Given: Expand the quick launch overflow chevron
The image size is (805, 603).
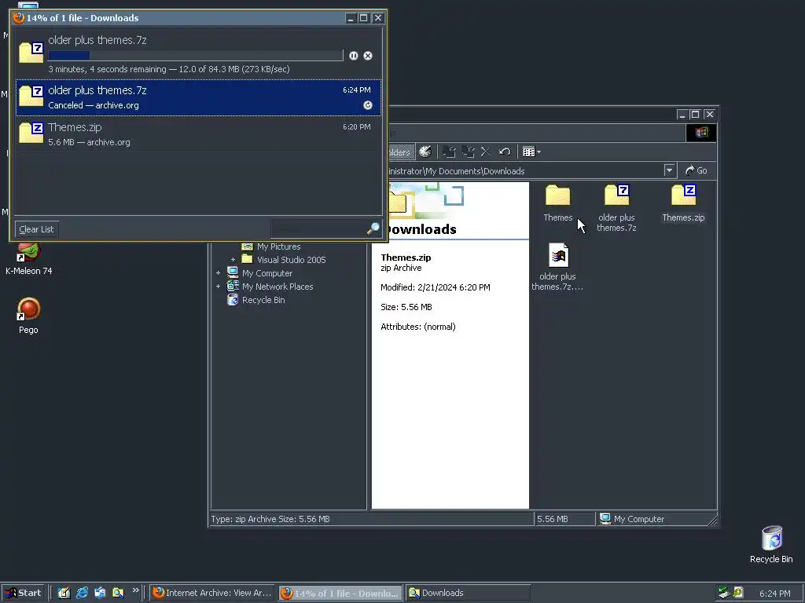Looking at the screenshot, I should [135, 590].
